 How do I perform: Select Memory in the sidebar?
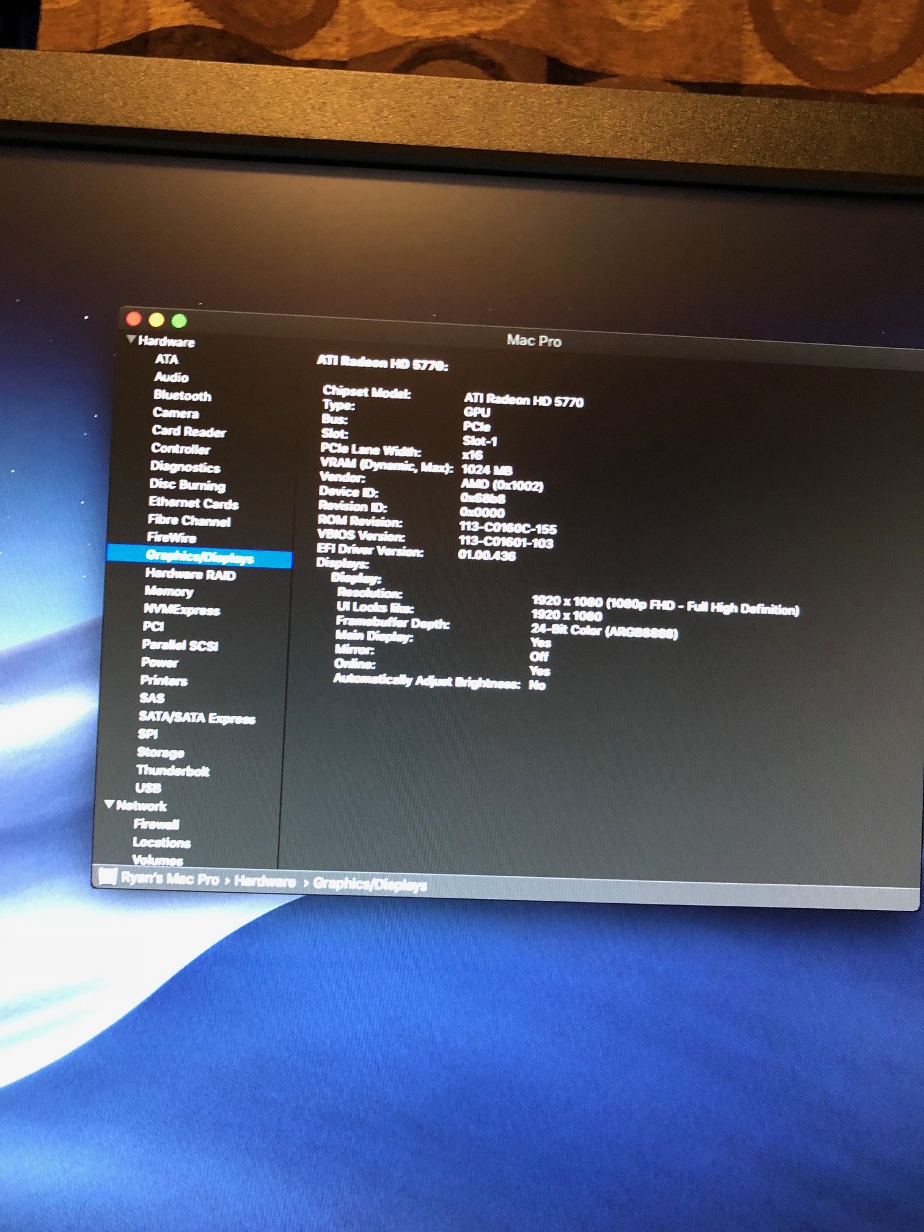point(169,592)
